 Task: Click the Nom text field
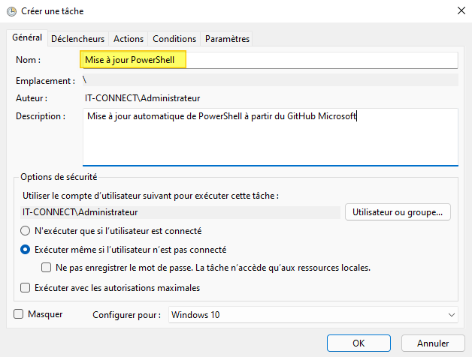click(x=269, y=60)
